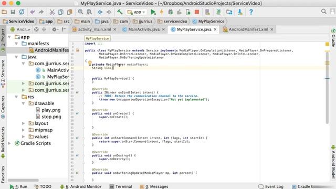Click the Find magnifier icon
The height and width of the screenshot is (189, 336).
tap(80, 12)
